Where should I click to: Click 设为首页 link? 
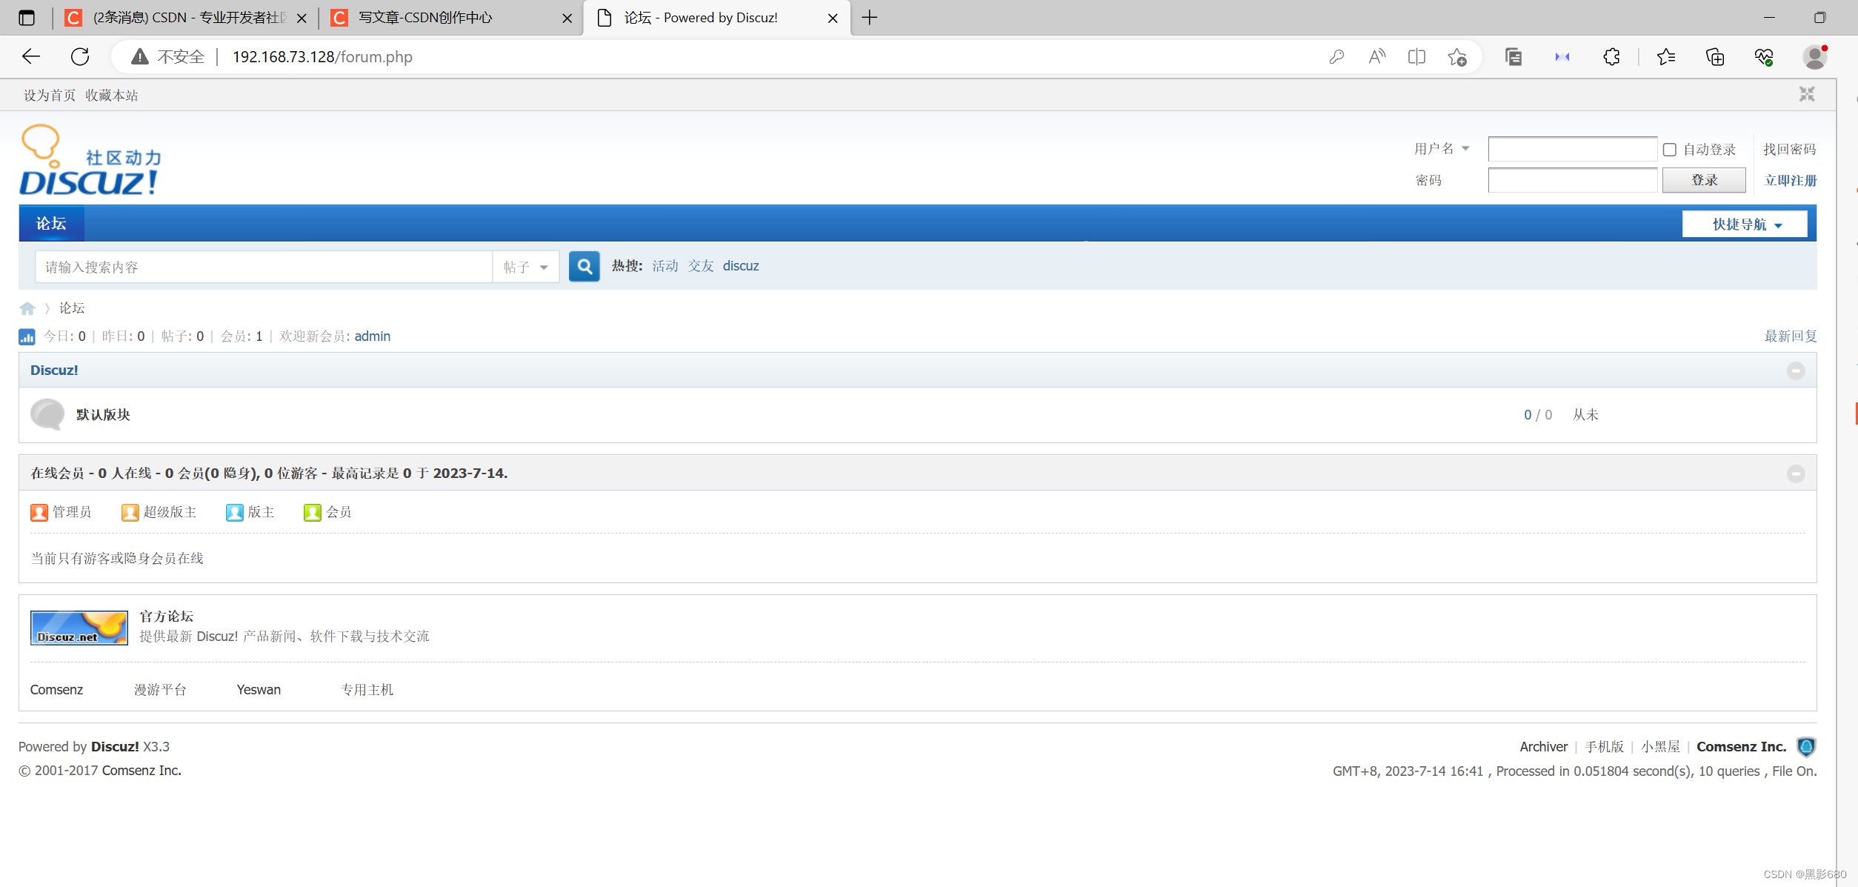pos(50,95)
